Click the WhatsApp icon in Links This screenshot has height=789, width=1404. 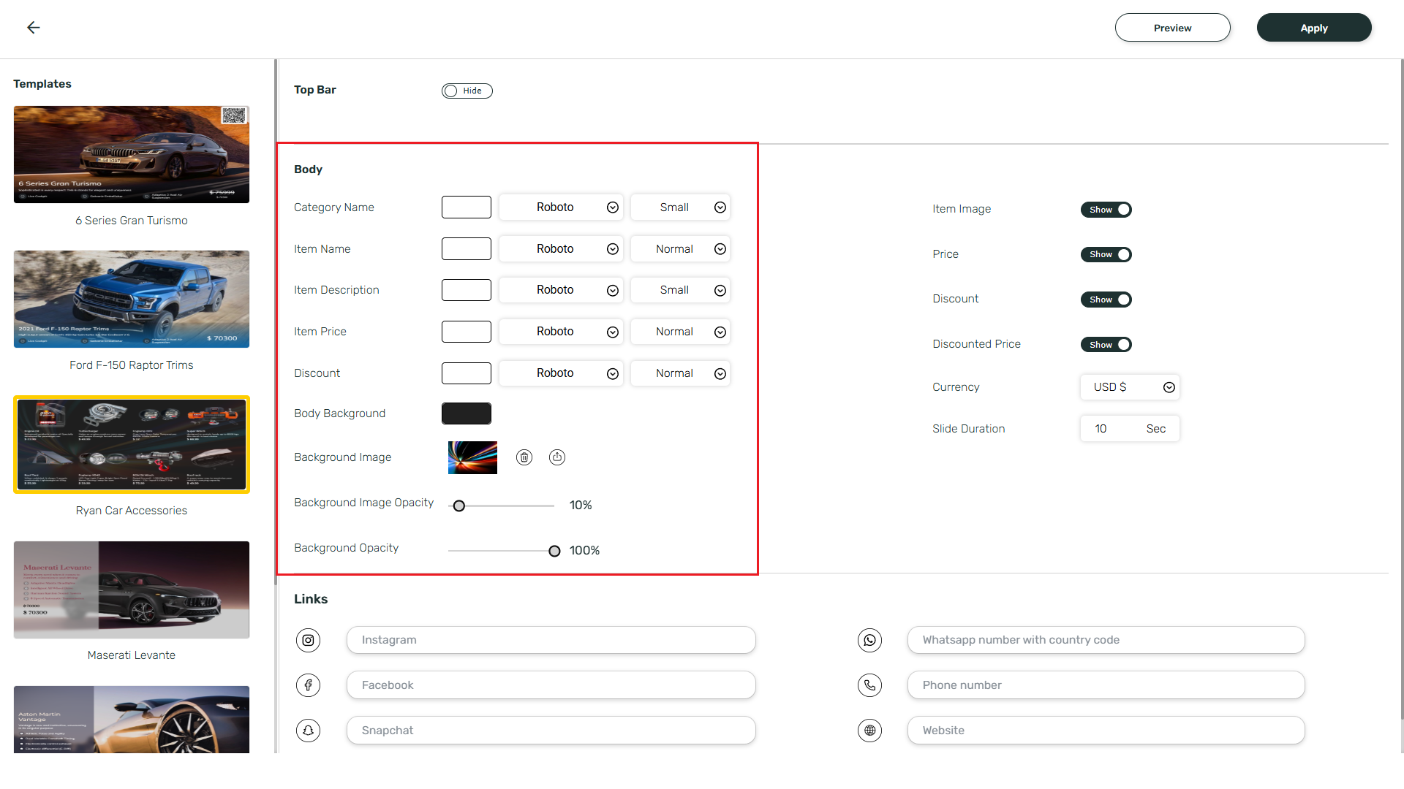pyautogui.click(x=869, y=640)
